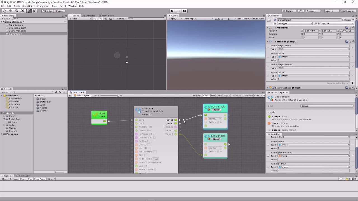
Task: Open the File menu
Action: tap(3, 6)
